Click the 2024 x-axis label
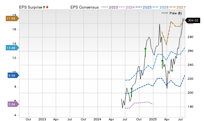This screenshot has height=121, width=204. click(x=97, y=119)
